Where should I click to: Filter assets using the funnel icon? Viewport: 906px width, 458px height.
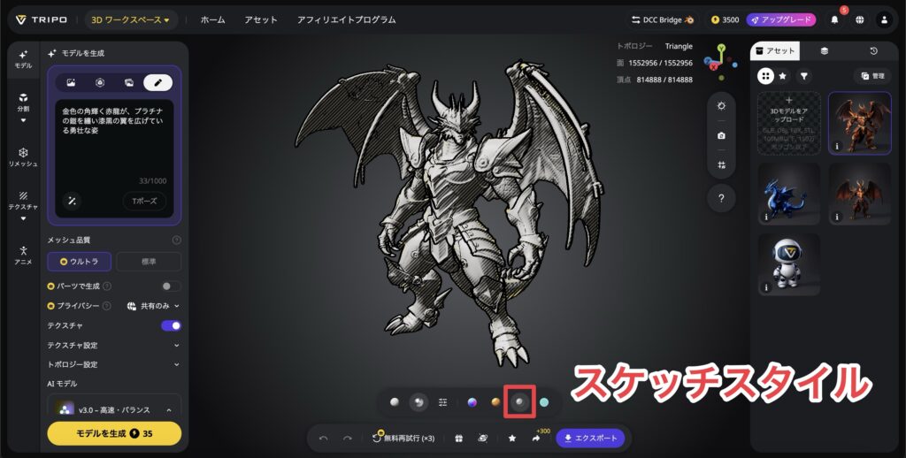[x=804, y=76]
